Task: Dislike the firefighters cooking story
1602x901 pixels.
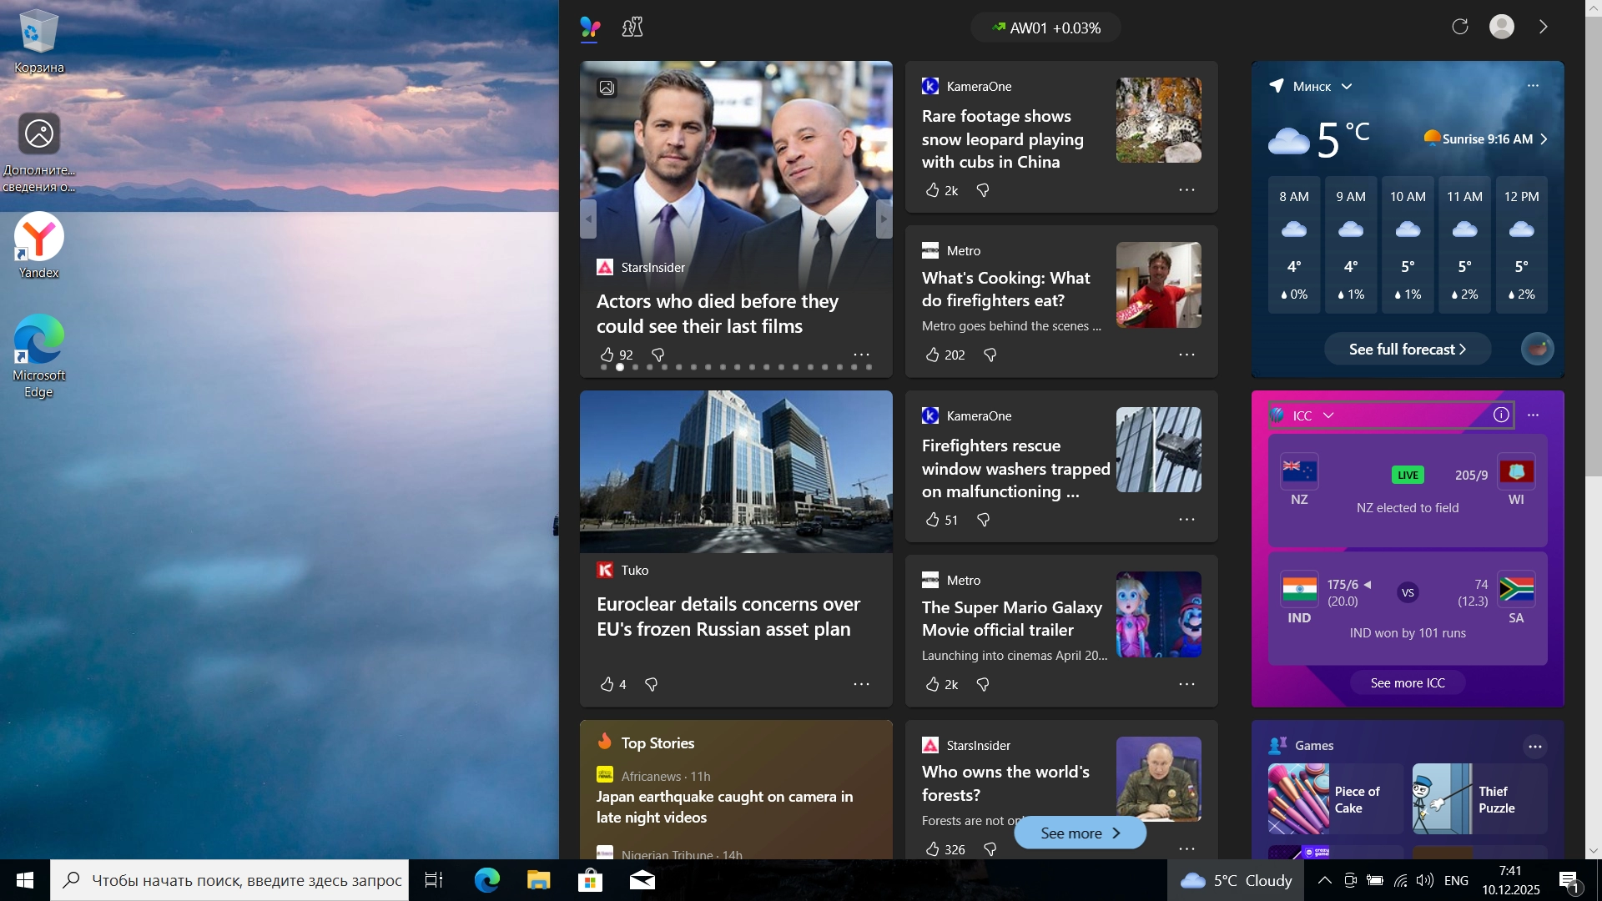Action: 990,355
